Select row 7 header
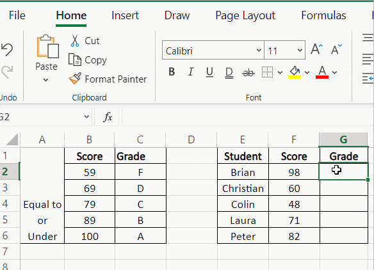 (x=10, y=251)
